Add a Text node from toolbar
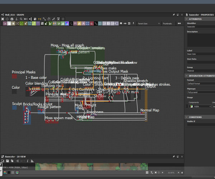 [x=83, y=24]
